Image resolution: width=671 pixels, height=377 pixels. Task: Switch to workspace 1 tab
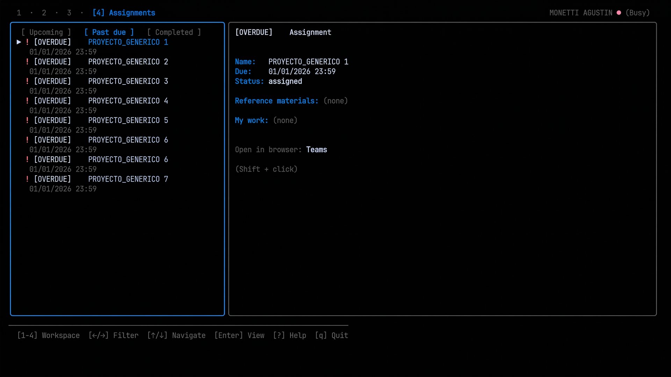click(x=19, y=13)
